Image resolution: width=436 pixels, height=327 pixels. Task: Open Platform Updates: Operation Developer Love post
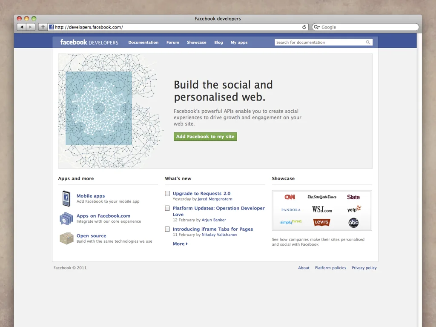[218, 211]
